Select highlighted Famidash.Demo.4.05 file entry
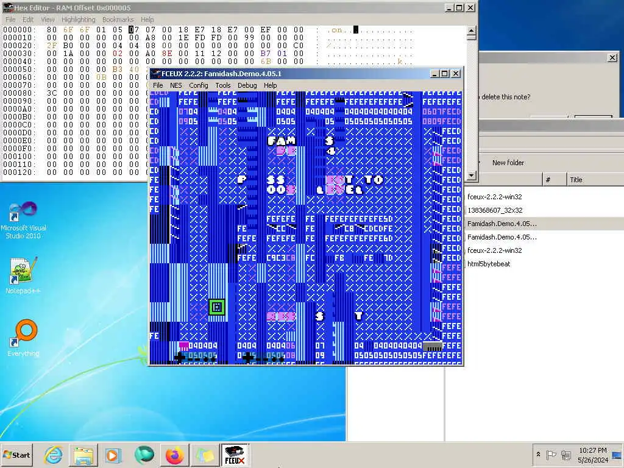This screenshot has width=624, height=468. click(502, 224)
